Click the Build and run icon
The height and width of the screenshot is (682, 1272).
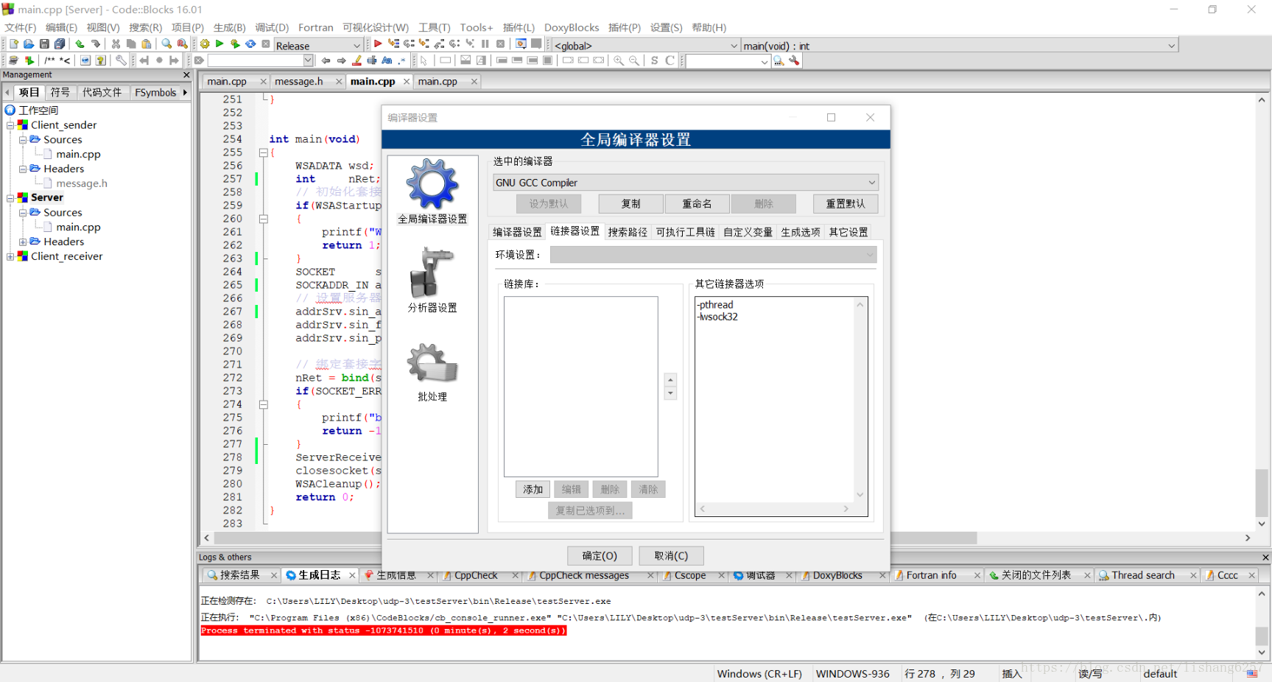tap(235, 44)
